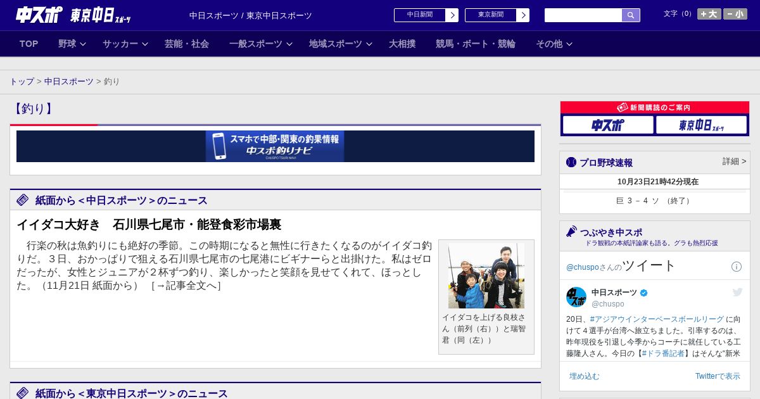
Task: Click the Twitterで表示 link
Action: (718, 376)
